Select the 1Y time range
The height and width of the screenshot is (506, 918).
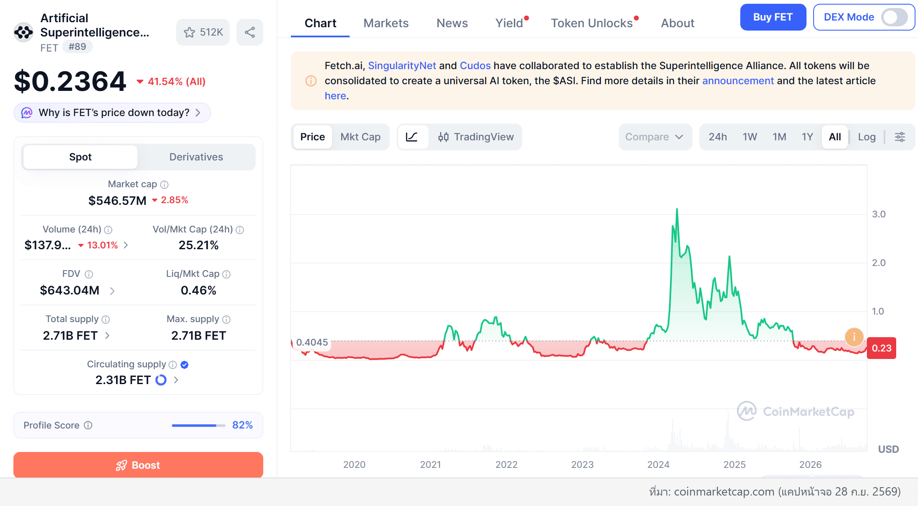tap(807, 137)
